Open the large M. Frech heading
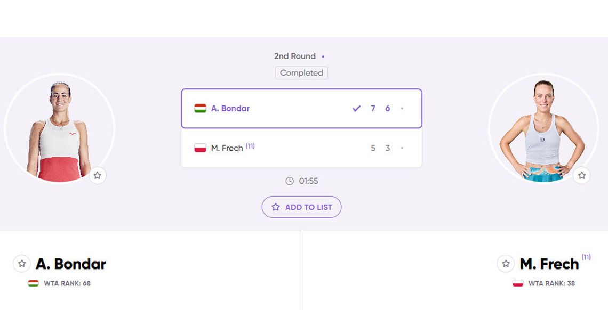Viewport: 608px width, 310px height. coord(549,264)
